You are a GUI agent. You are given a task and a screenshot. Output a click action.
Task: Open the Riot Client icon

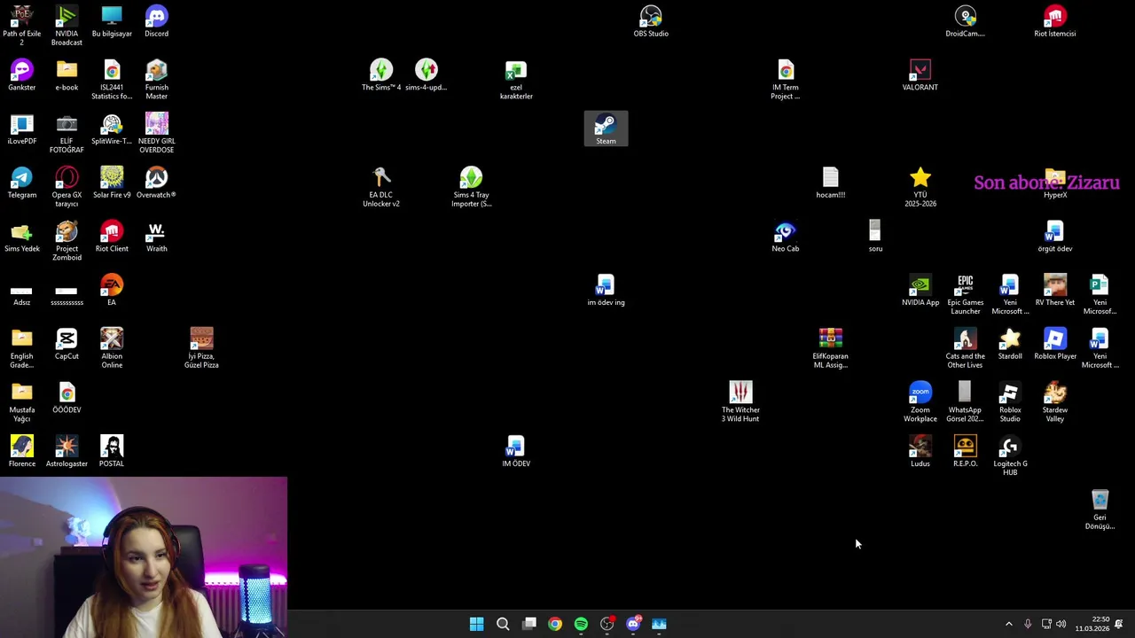[x=112, y=237]
